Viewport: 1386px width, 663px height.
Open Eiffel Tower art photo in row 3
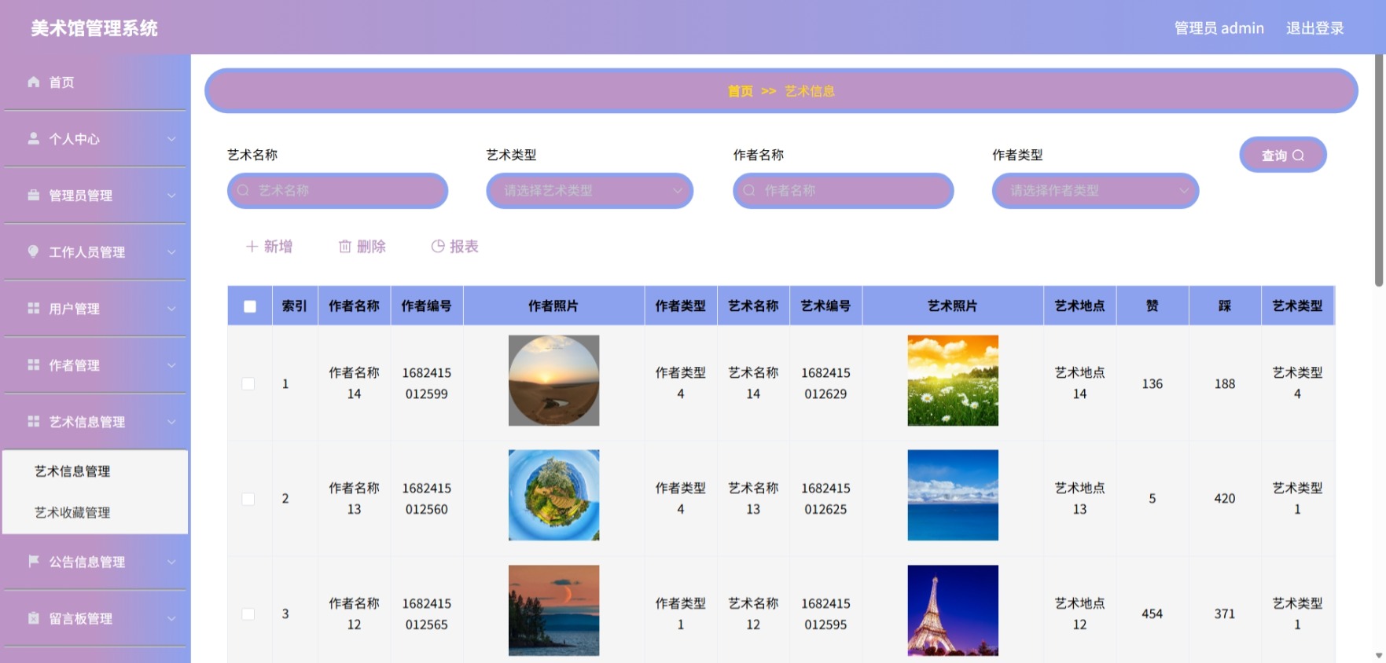(953, 610)
